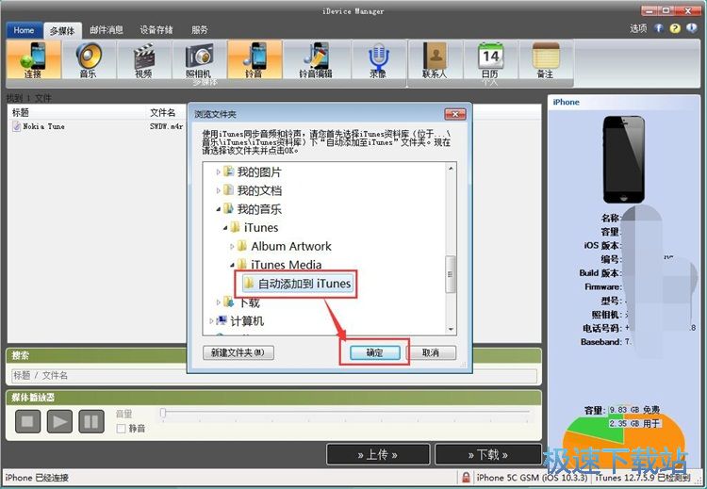This screenshot has width=707, height=489.
Task: Switch to the Home tab
Action: pyautogui.click(x=24, y=30)
